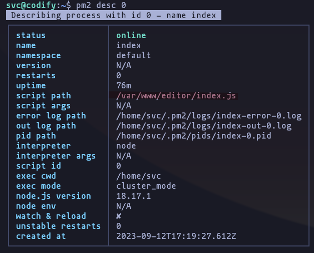Click the error log path value

pyautogui.click(x=209, y=116)
